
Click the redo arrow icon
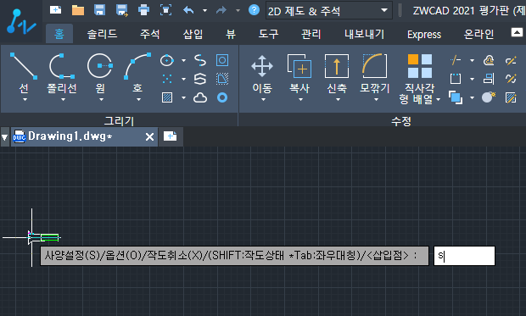(x=221, y=10)
